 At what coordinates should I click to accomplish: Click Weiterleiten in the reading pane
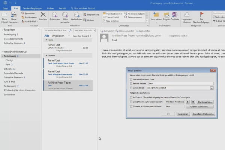point(143,31)
